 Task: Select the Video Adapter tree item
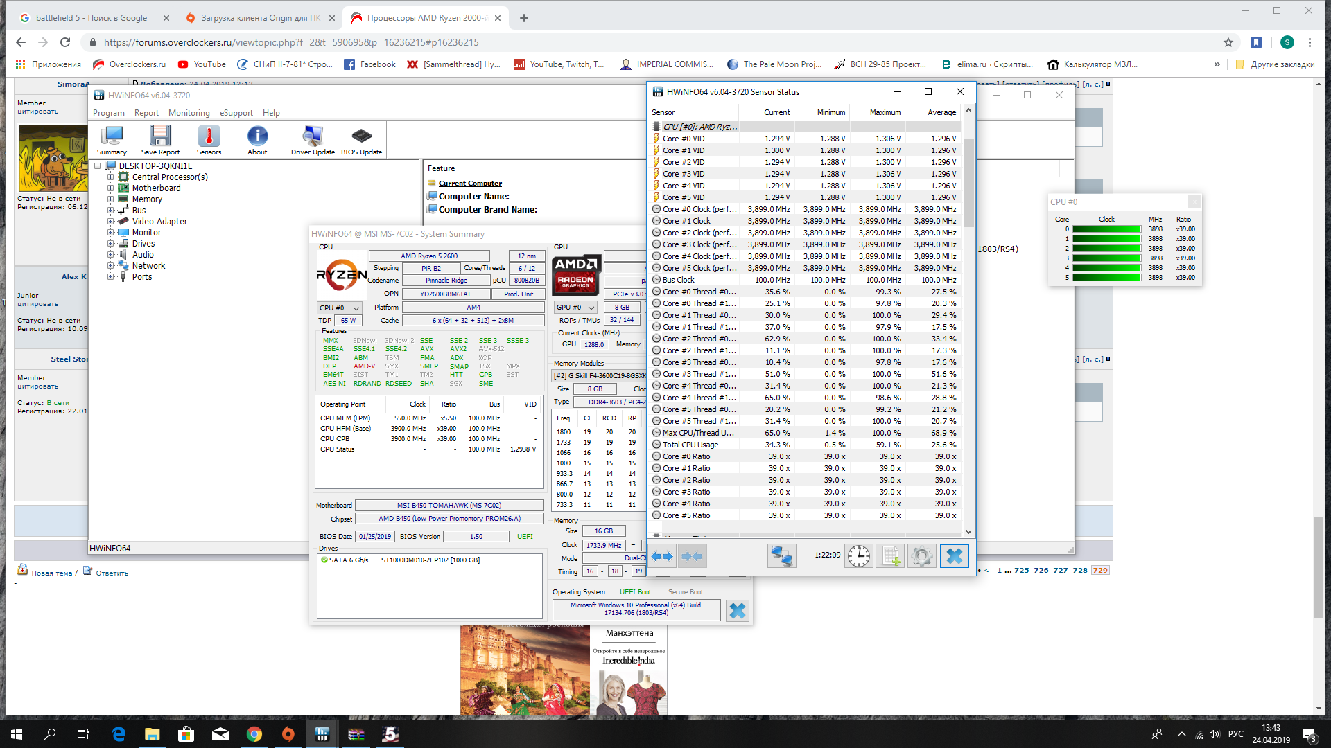tap(159, 222)
